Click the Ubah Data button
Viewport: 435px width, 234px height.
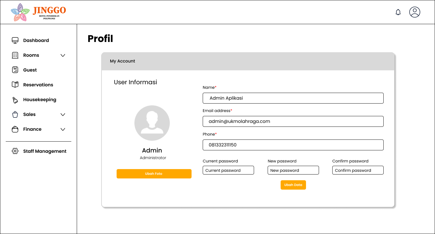click(x=293, y=185)
